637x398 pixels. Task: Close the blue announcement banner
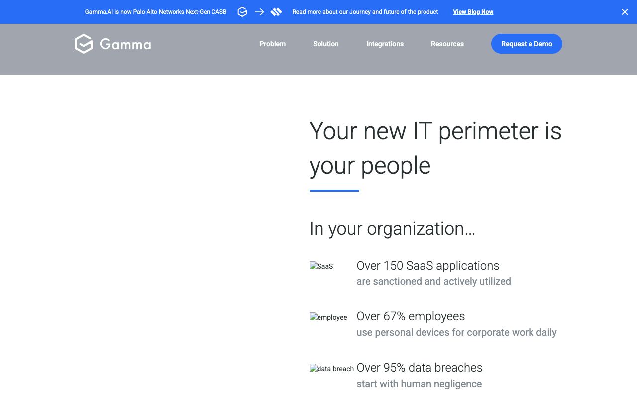pos(625,12)
